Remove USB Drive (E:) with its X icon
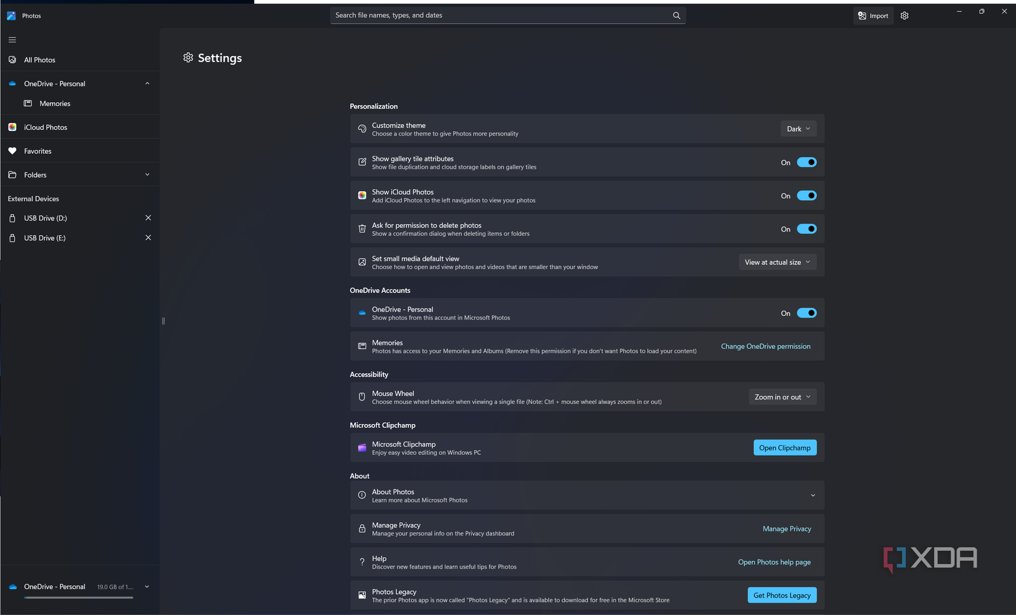Image resolution: width=1016 pixels, height=615 pixels. tap(148, 238)
